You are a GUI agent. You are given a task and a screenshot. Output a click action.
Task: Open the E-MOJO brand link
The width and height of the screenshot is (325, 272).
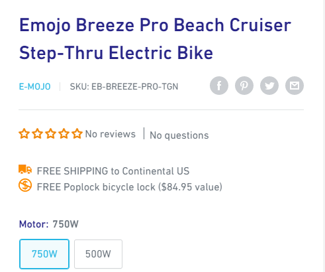pos(35,86)
